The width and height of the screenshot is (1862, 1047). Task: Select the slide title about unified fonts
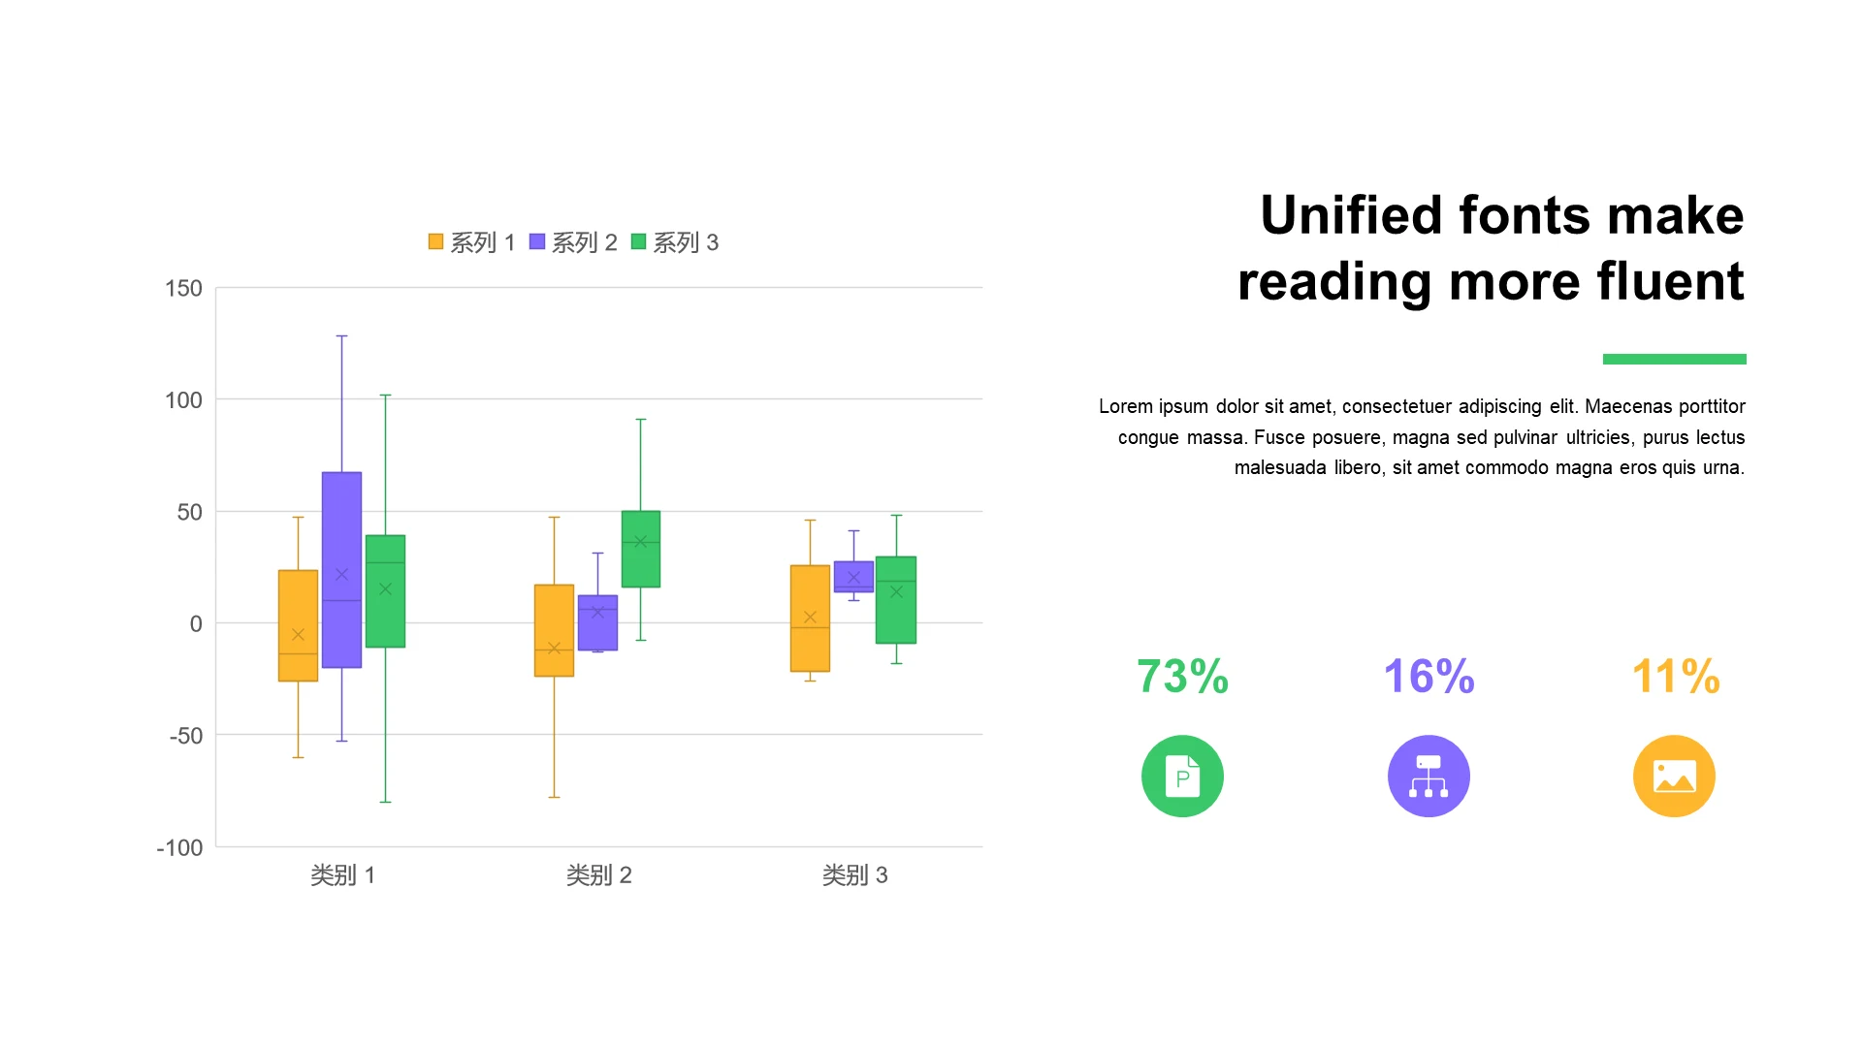(x=1491, y=248)
